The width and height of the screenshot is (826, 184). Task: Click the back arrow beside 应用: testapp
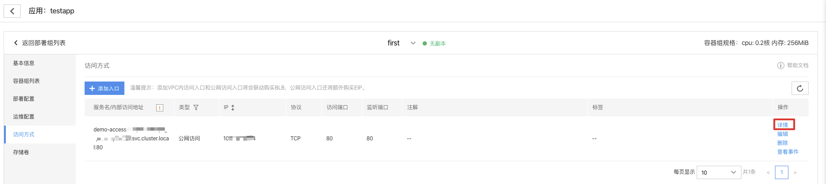[x=12, y=11]
